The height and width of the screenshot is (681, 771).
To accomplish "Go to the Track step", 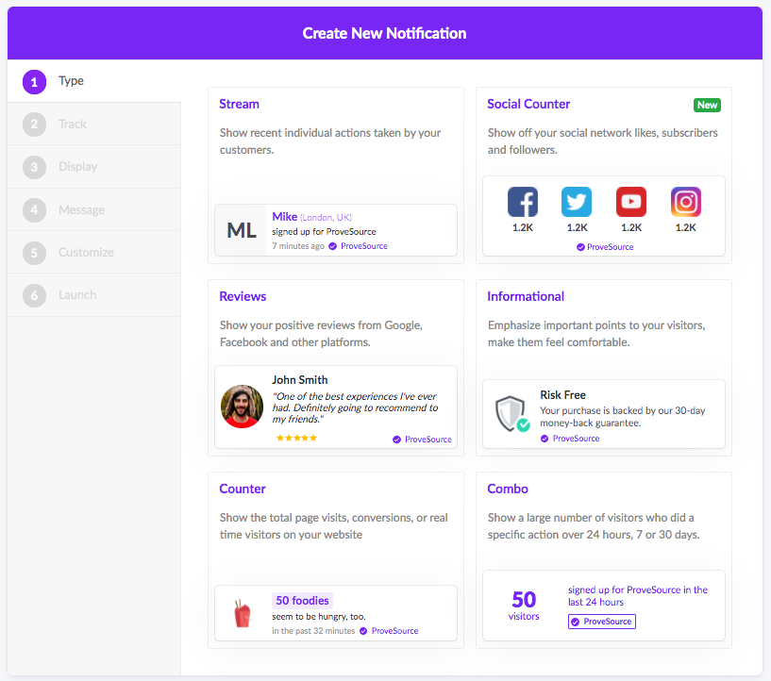I will pyautogui.click(x=94, y=124).
